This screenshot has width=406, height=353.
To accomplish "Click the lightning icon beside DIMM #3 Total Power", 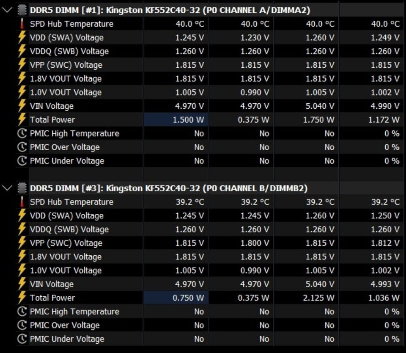I will [x=22, y=298].
